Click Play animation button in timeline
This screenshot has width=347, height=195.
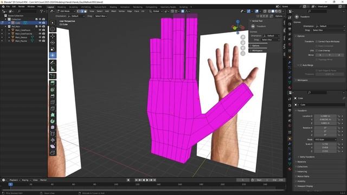click(147, 180)
